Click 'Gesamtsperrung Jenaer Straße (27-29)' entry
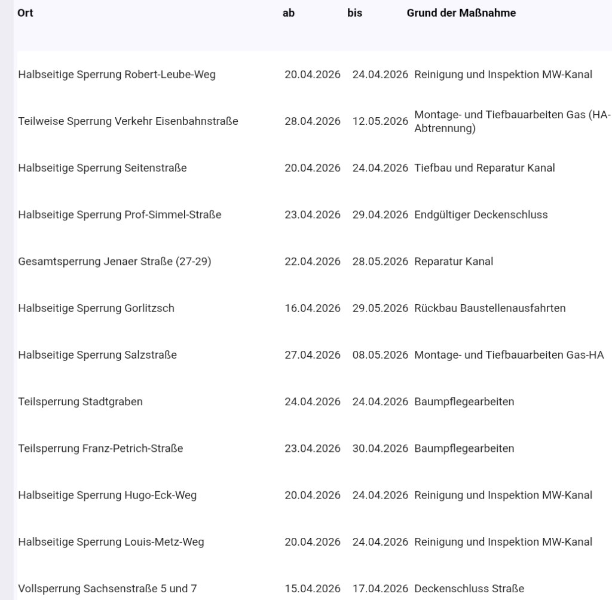The image size is (612, 600). (x=114, y=261)
